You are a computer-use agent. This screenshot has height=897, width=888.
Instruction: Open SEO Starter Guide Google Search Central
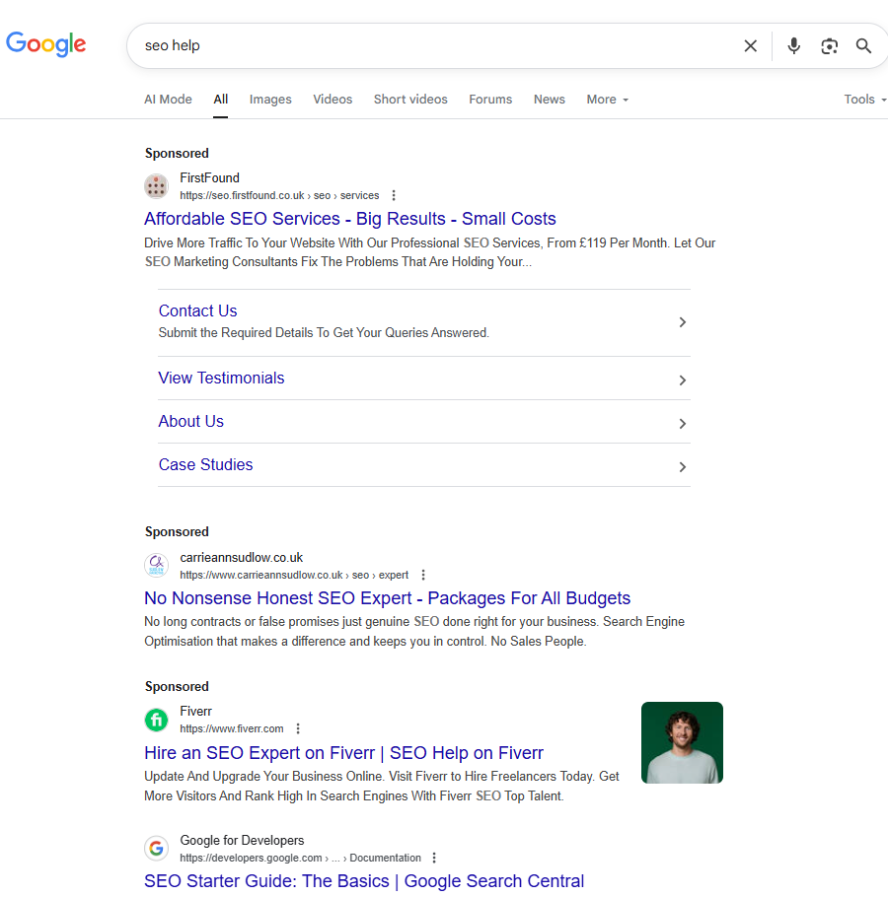coord(364,881)
